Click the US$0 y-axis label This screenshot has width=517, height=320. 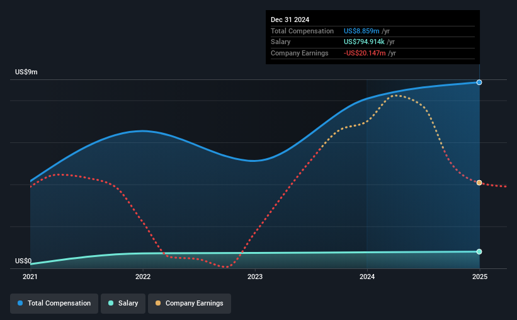pyautogui.click(x=23, y=261)
